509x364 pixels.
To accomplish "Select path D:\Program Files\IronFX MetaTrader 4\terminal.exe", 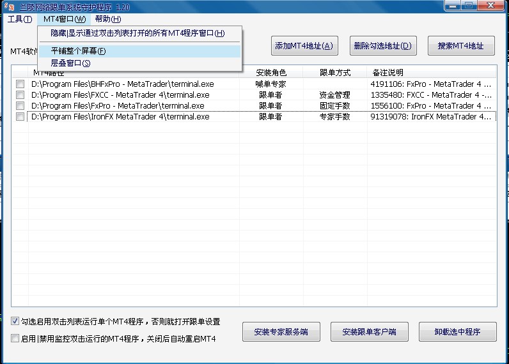I will coord(120,117).
